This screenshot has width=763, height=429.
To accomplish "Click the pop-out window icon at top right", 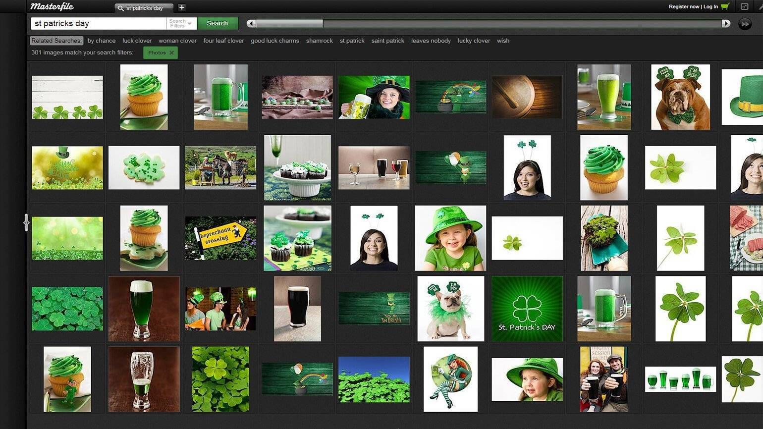I will coord(744,6).
